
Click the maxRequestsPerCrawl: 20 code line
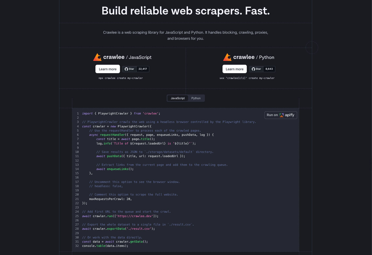(x=110, y=199)
